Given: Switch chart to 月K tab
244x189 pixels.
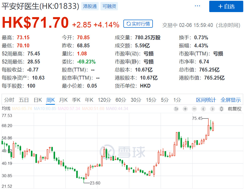Looking at the screenshot, I should [x=63, y=100].
